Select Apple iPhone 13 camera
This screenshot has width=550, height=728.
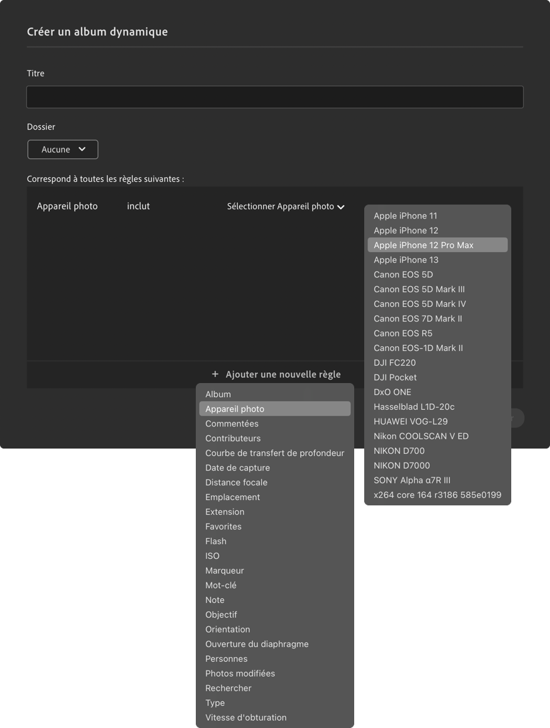point(438,260)
